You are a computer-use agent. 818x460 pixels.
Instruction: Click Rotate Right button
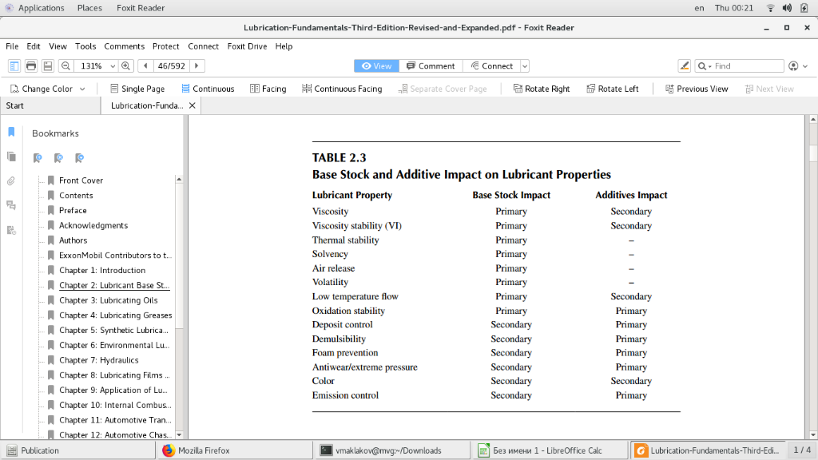point(542,89)
